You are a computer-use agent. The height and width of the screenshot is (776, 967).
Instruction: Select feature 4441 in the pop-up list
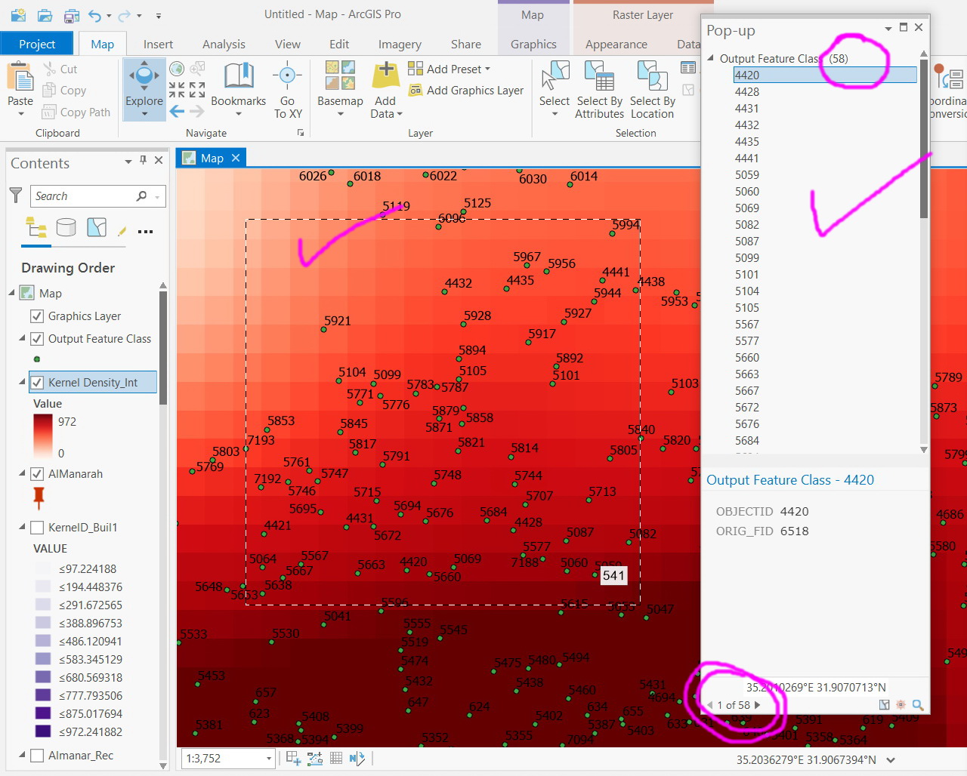pyautogui.click(x=747, y=158)
